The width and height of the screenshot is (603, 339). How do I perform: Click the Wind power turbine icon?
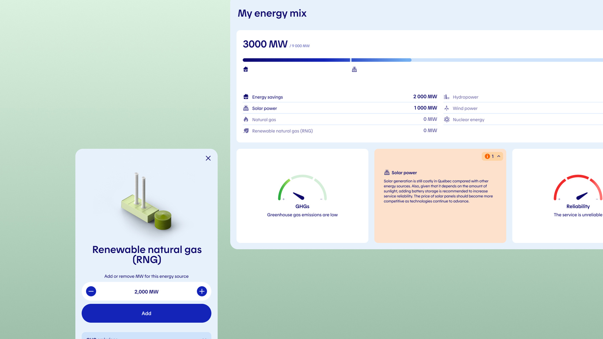point(447,108)
